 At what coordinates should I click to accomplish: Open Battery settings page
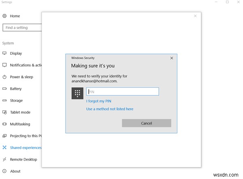click(16, 89)
